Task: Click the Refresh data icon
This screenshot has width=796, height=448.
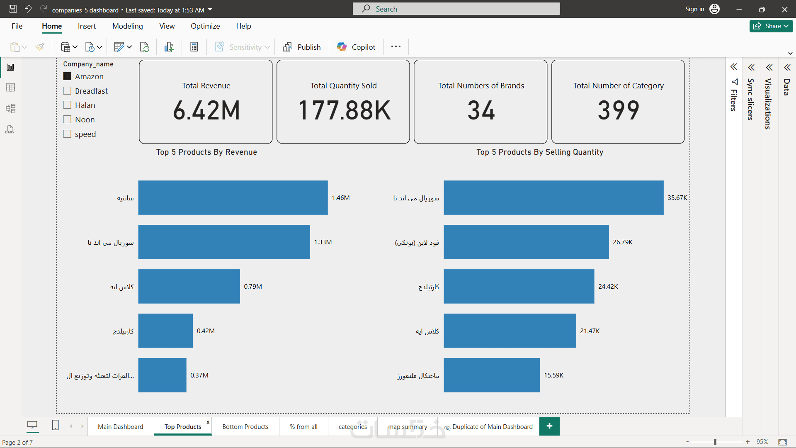Action: pyautogui.click(x=144, y=47)
